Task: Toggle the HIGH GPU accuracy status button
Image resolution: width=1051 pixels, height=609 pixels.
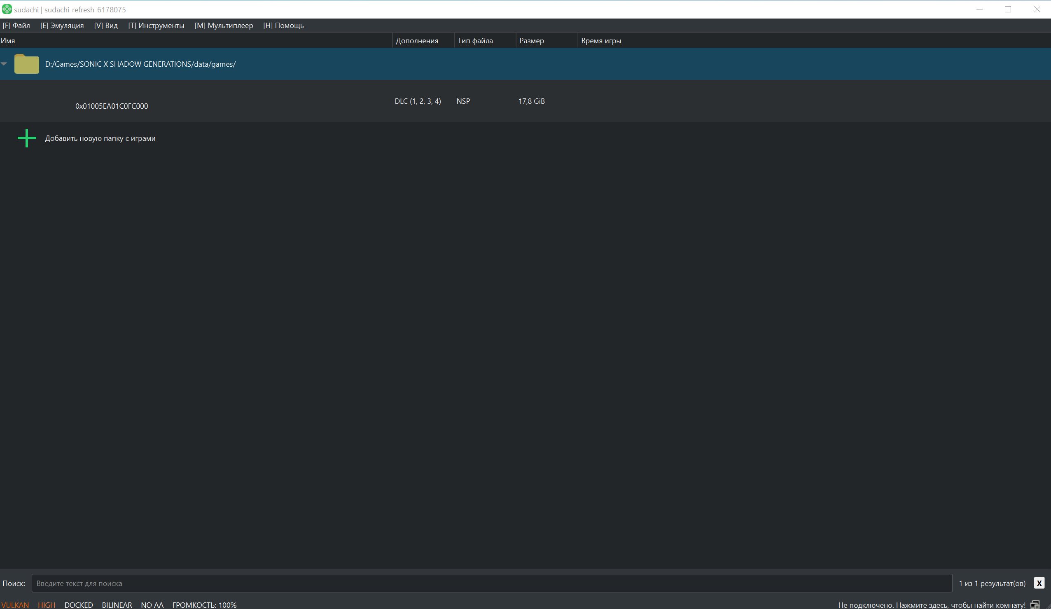Action: [x=46, y=605]
